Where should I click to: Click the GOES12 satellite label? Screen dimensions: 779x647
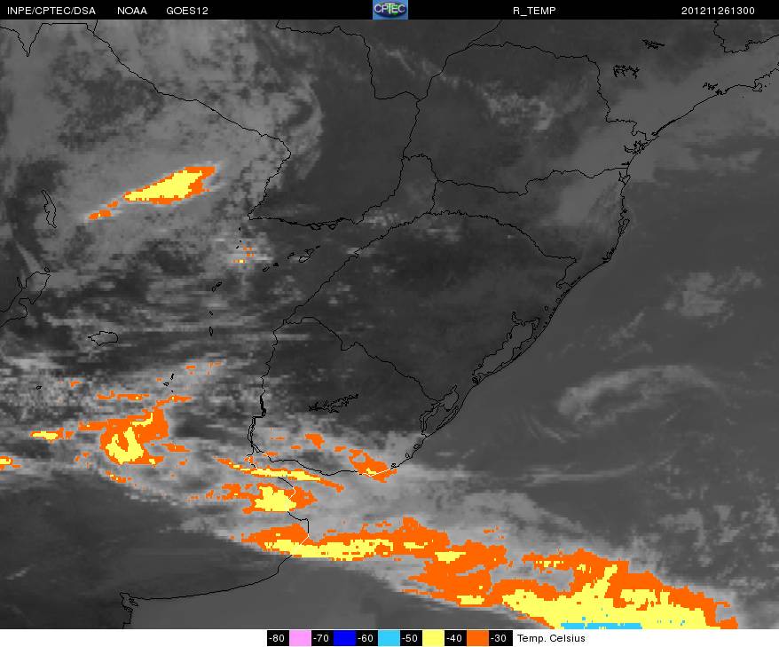point(187,11)
